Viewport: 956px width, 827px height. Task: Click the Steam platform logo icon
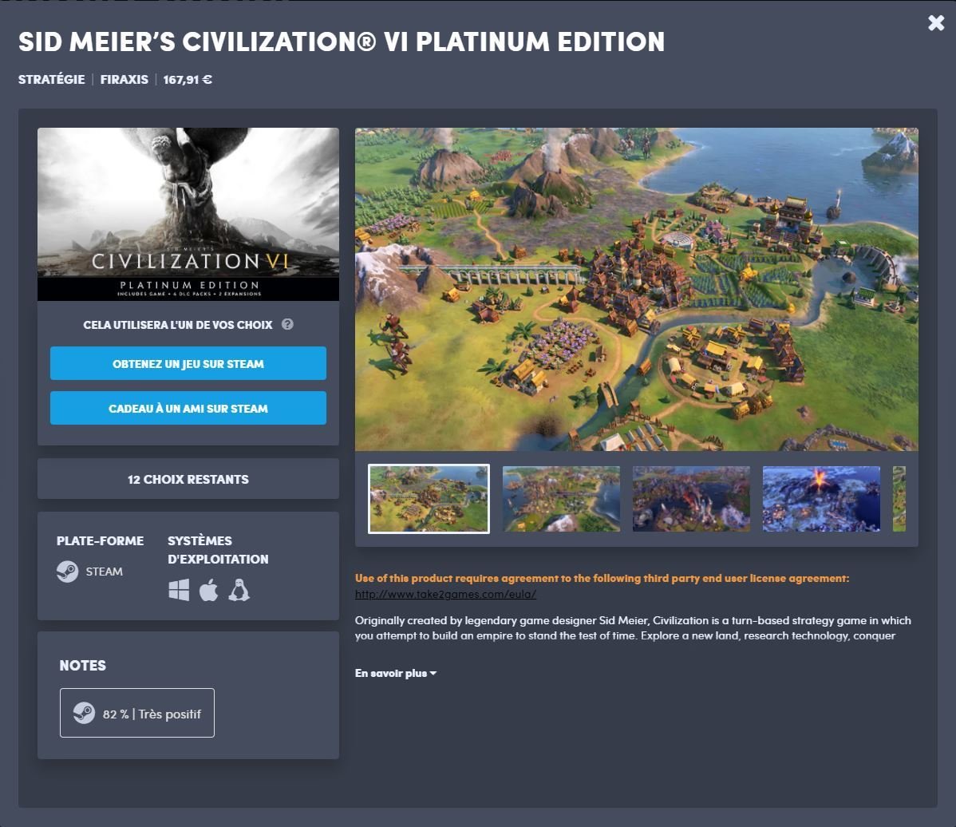tap(68, 572)
